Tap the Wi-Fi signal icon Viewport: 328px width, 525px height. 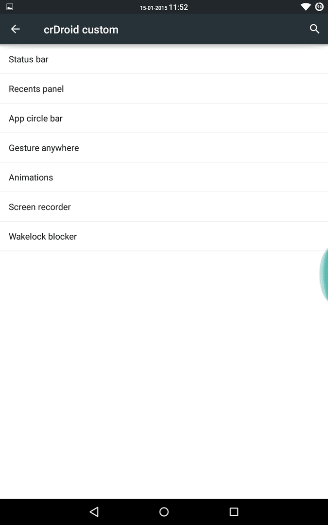coord(305,7)
